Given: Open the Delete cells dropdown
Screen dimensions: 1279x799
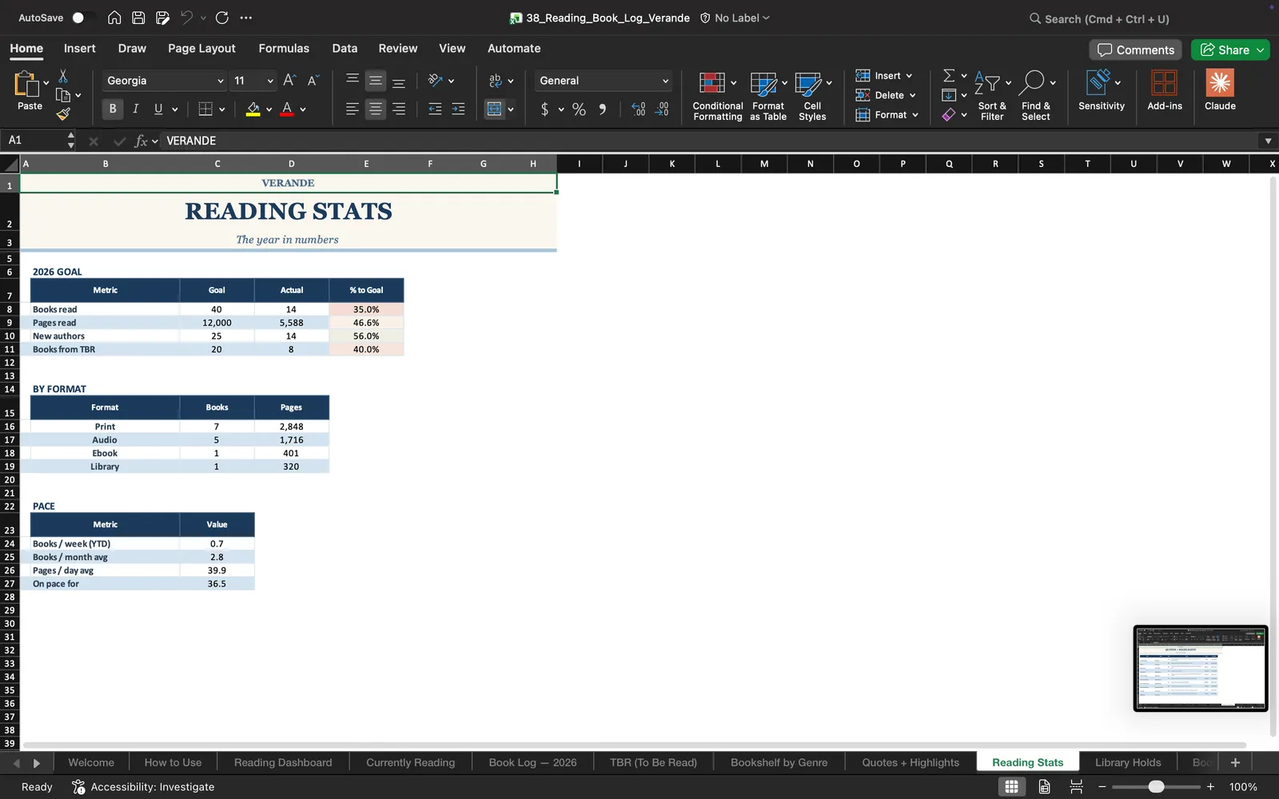Looking at the screenshot, I should pyautogui.click(x=886, y=95).
